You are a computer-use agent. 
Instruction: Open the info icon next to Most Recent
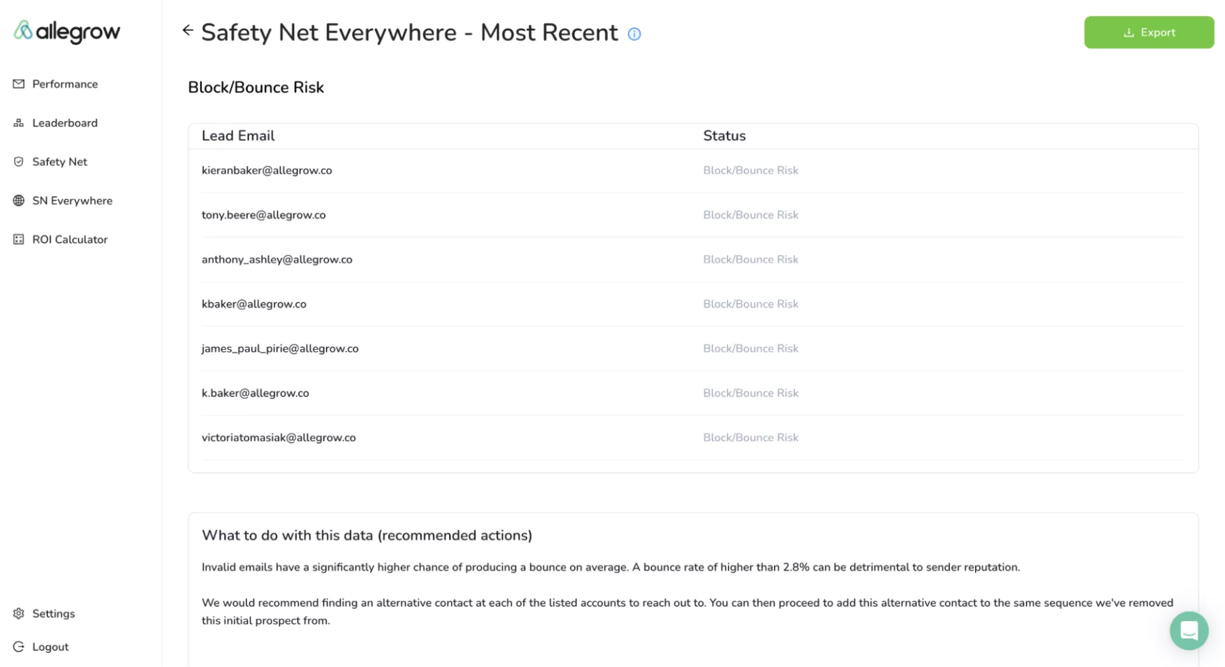pos(634,34)
